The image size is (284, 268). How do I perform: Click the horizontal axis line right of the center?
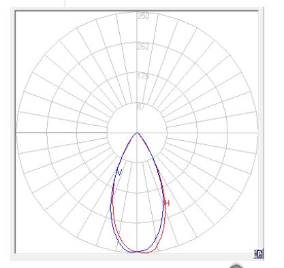212,133
